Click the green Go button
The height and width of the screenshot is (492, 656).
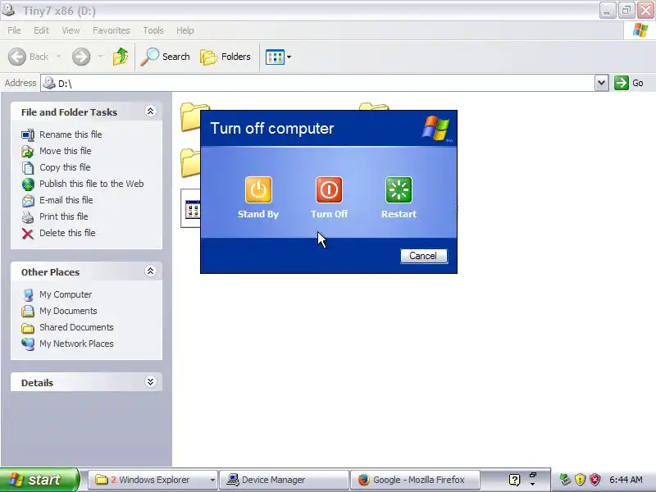click(x=629, y=83)
